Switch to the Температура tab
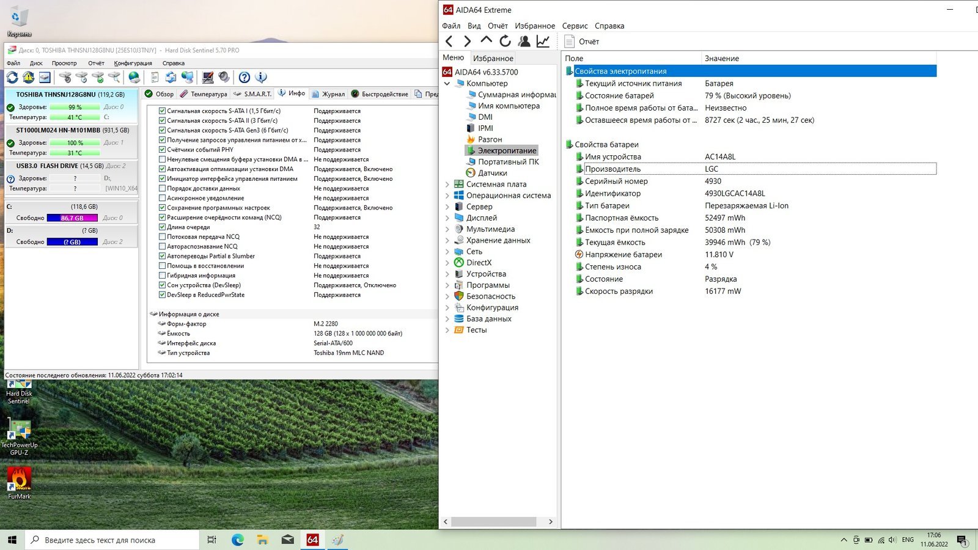Image resolution: width=978 pixels, height=550 pixels. coord(204,94)
